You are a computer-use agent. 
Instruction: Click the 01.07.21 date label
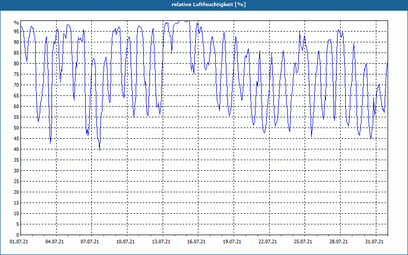[19, 242]
